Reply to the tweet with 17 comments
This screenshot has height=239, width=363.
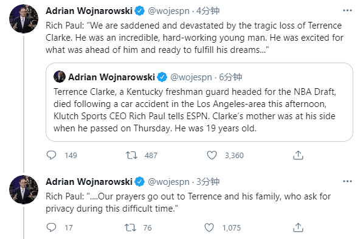coord(52,227)
